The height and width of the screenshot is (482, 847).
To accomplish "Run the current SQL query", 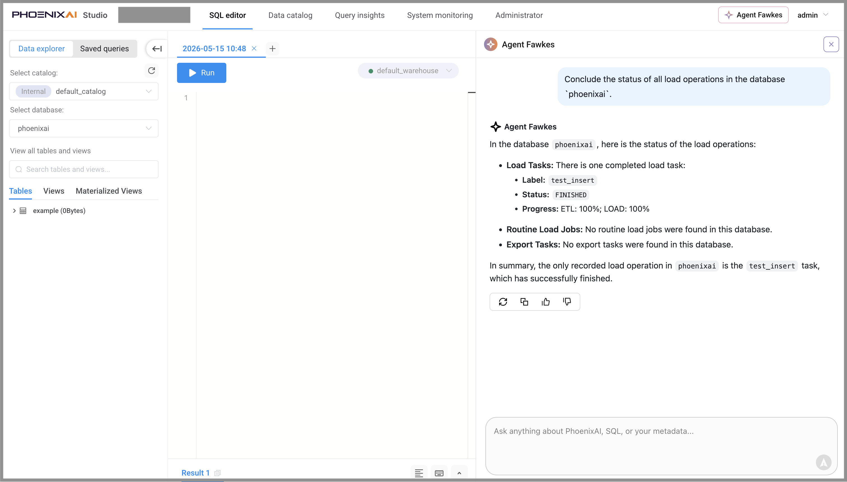I will (x=201, y=73).
